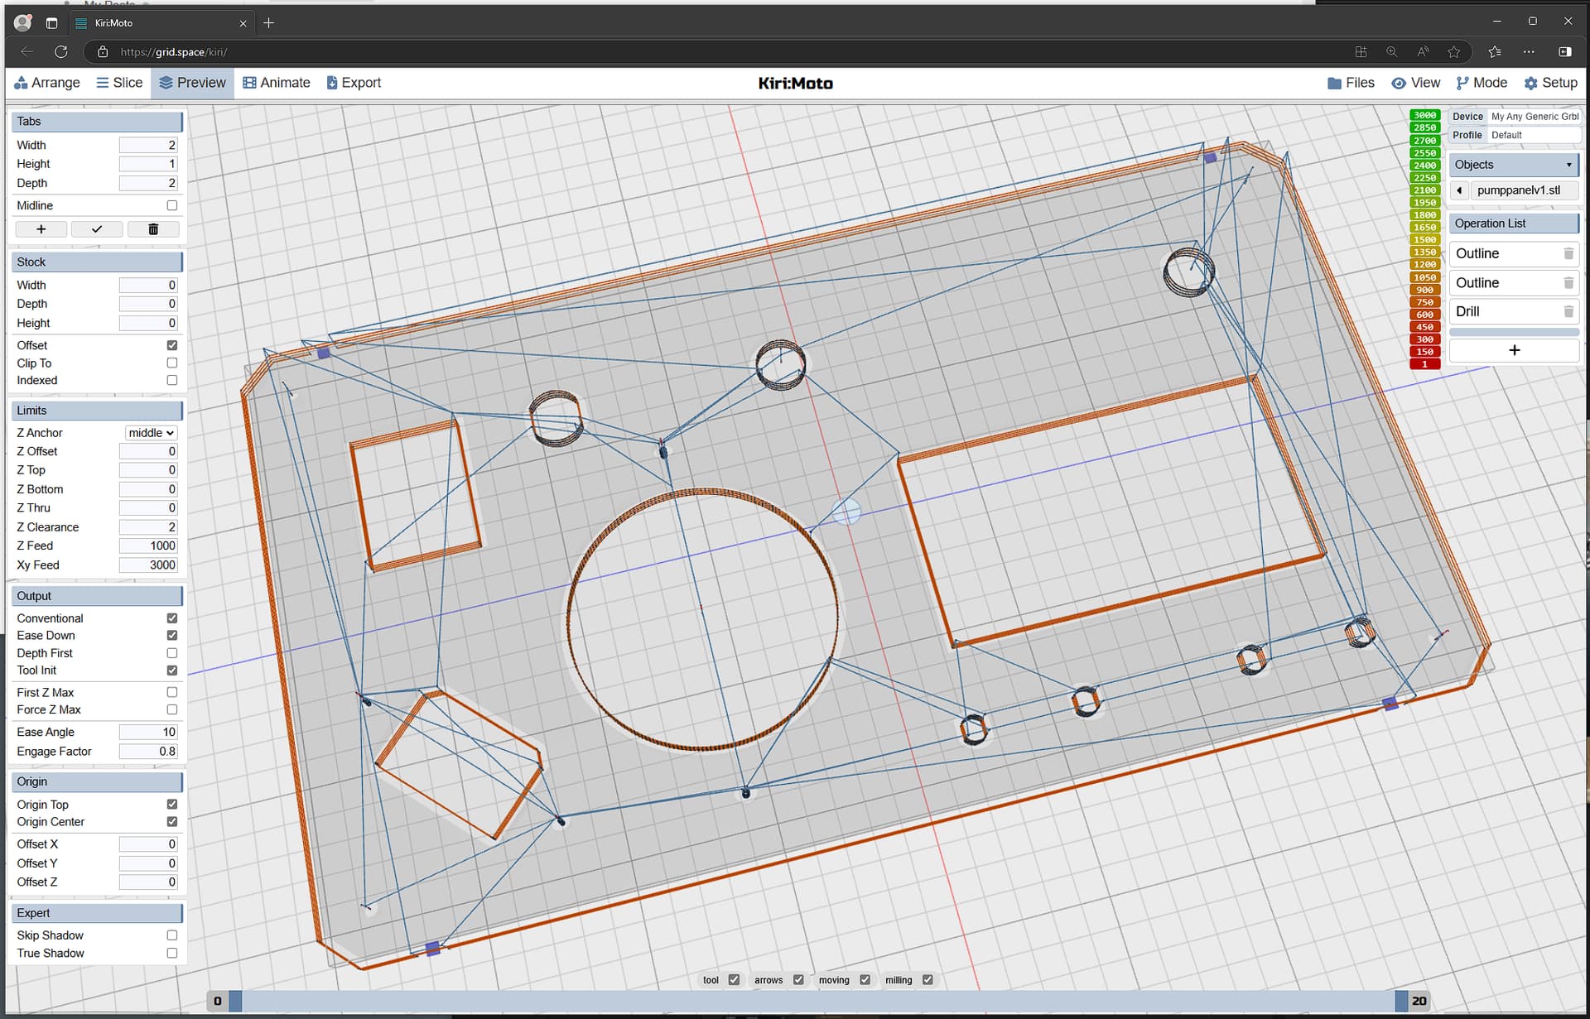Disable the Ease Down checkbox
This screenshot has height=1019, width=1590.
172,636
